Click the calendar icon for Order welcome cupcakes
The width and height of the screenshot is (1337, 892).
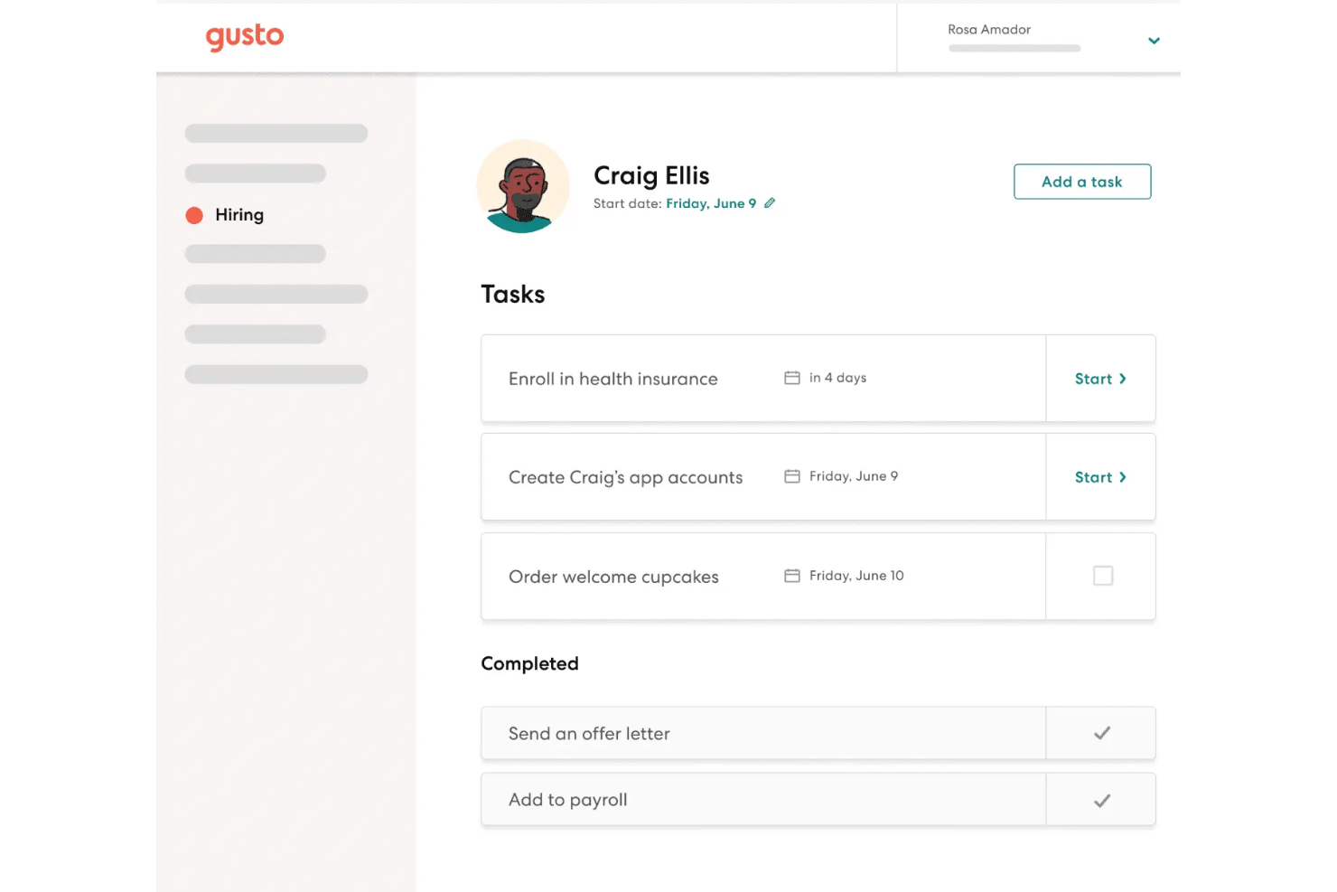coord(792,575)
